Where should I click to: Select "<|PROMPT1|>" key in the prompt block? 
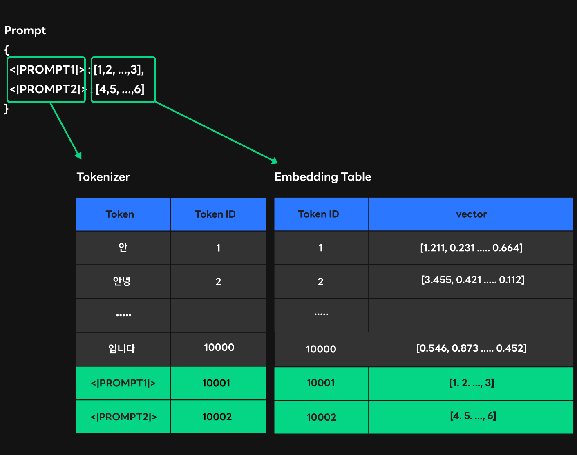coord(47,70)
